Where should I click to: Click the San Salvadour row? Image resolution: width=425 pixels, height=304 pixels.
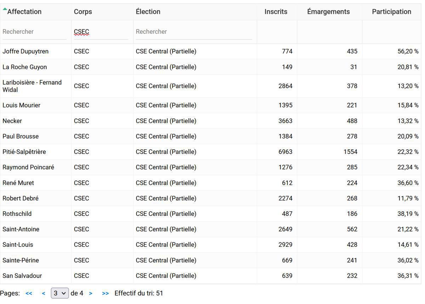click(22, 276)
